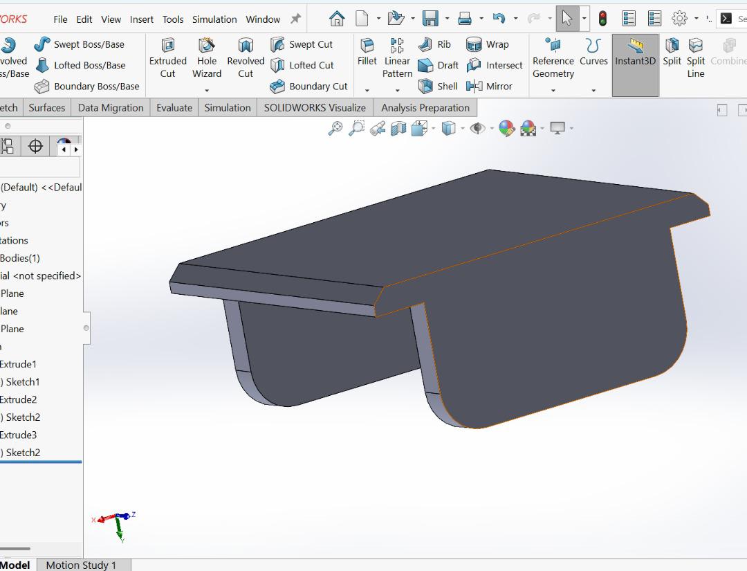
Task: Open the View Settings monitor dropdown arrow
Action: click(571, 128)
